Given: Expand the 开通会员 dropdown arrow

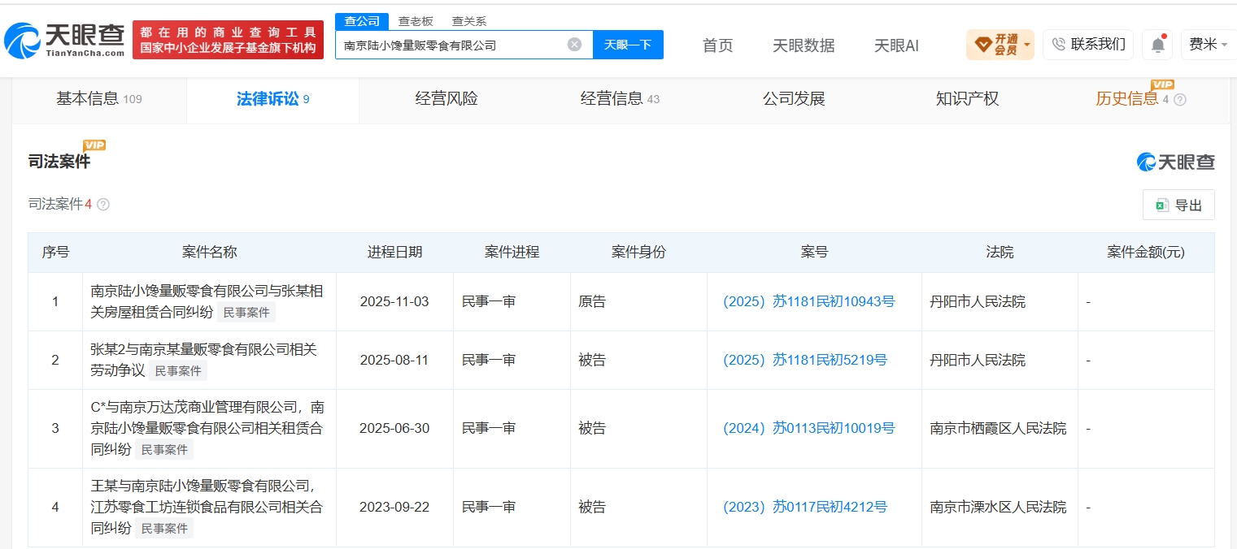Looking at the screenshot, I should click(x=1027, y=45).
